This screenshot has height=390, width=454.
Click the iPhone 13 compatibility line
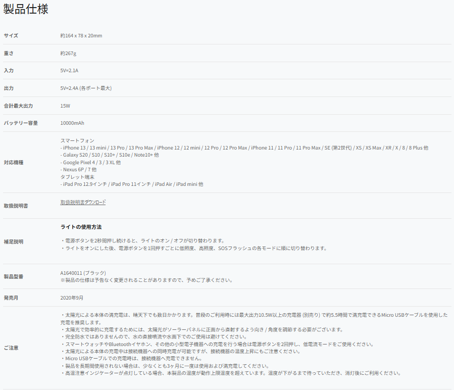244,148
